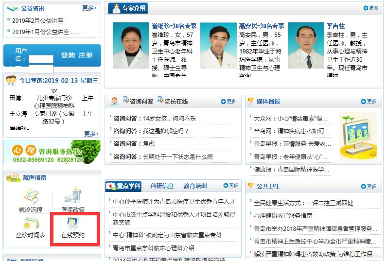
Task: Open 崔维珍 expert photo
Action: coord(131,45)
